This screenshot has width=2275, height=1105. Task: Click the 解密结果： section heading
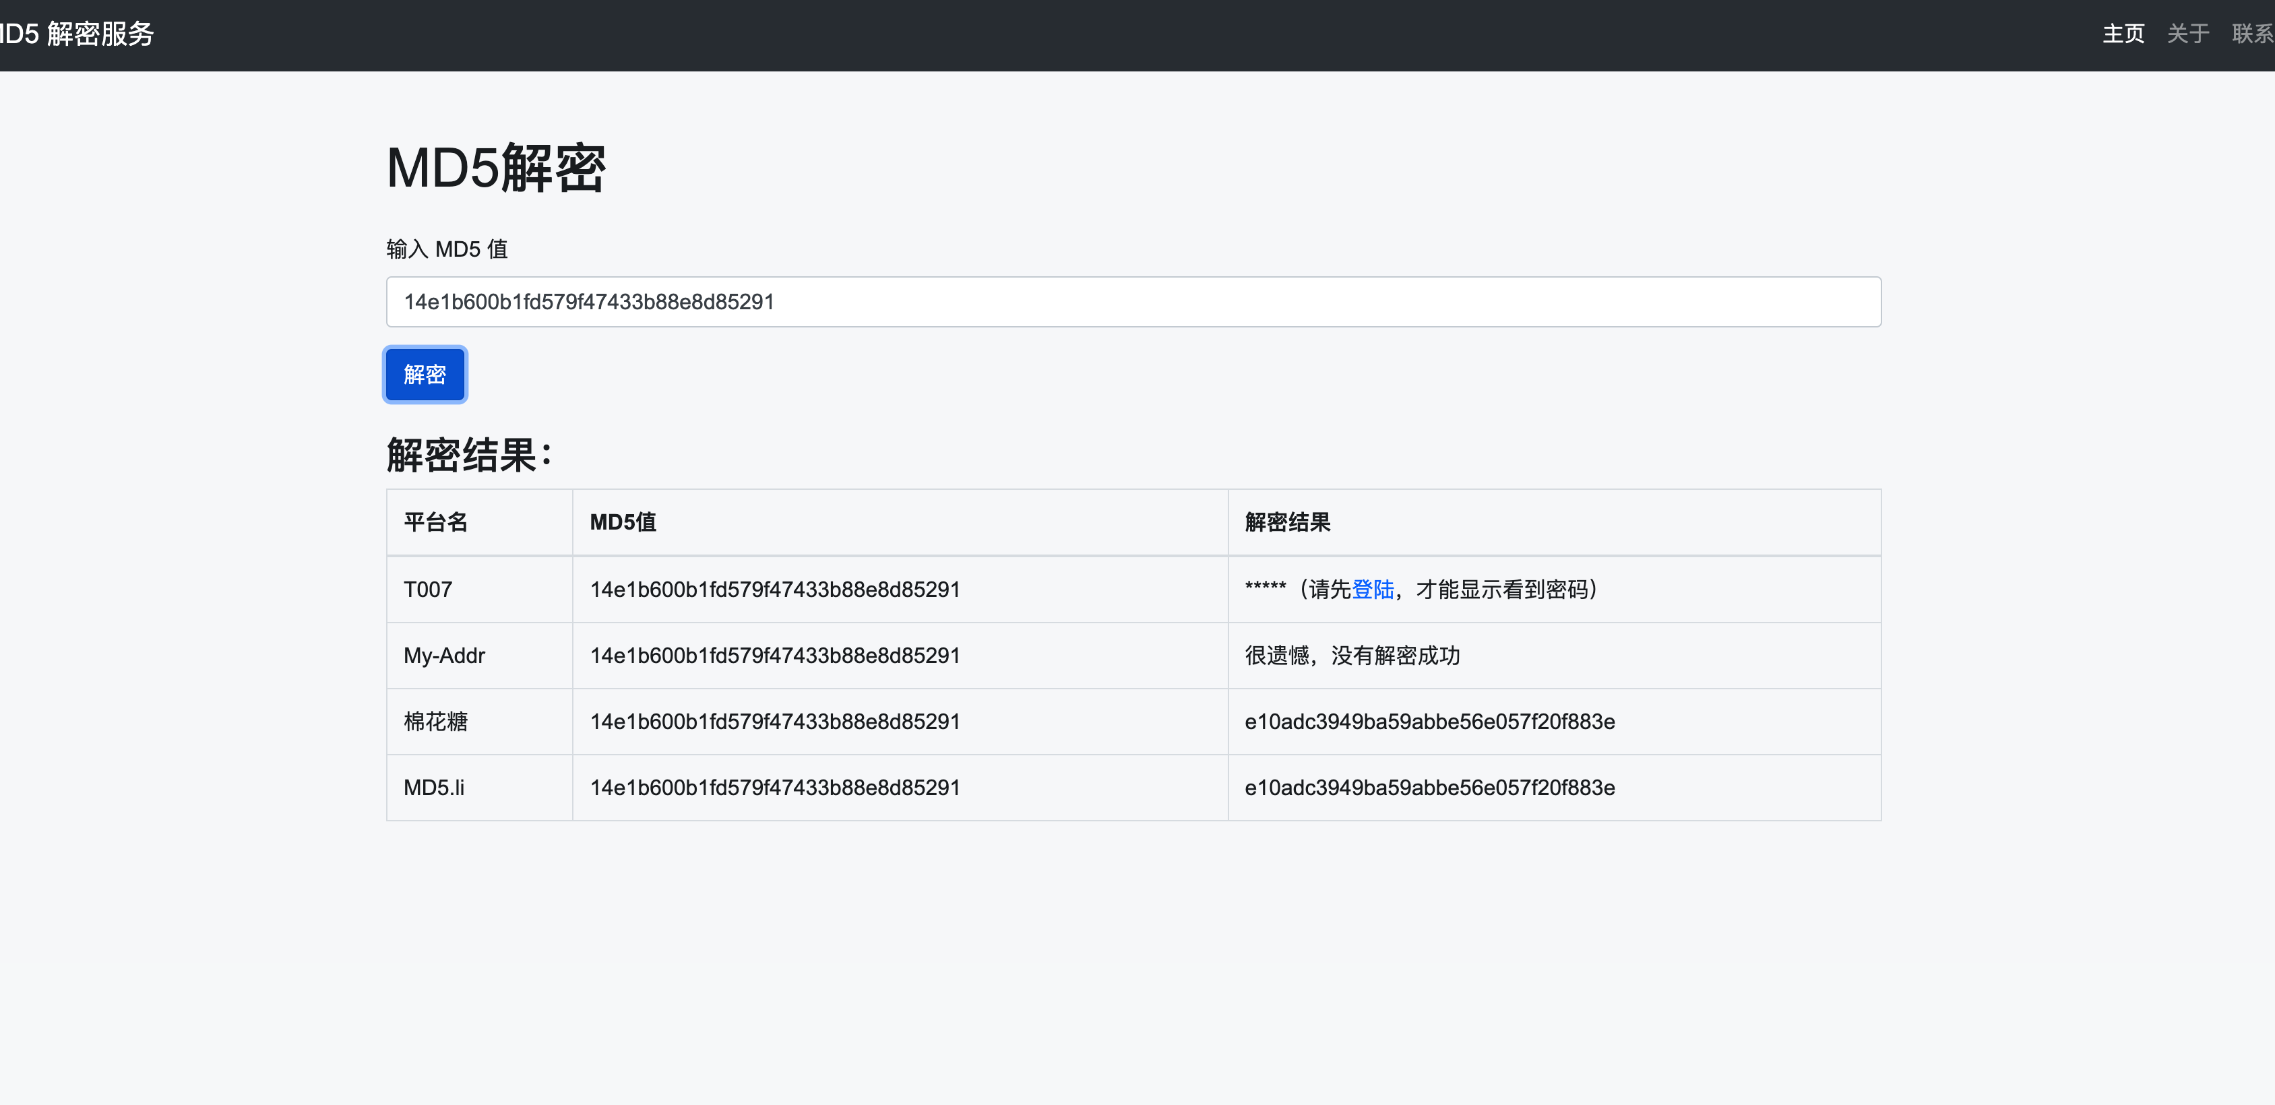pos(469,455)
